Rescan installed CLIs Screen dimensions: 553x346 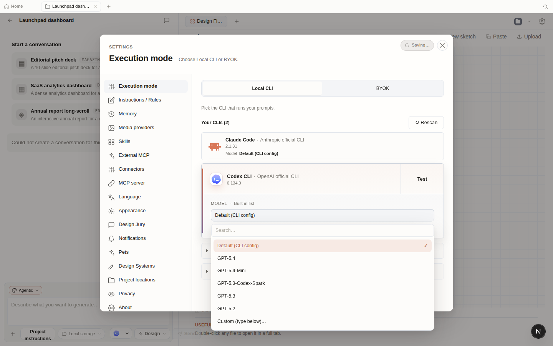point(426,123)
